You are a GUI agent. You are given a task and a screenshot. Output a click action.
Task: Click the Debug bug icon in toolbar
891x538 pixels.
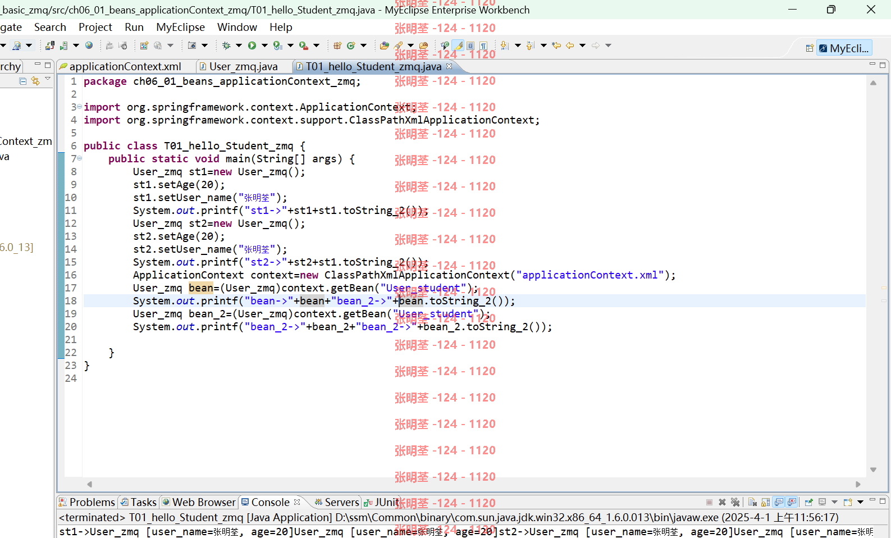point(226,45)
